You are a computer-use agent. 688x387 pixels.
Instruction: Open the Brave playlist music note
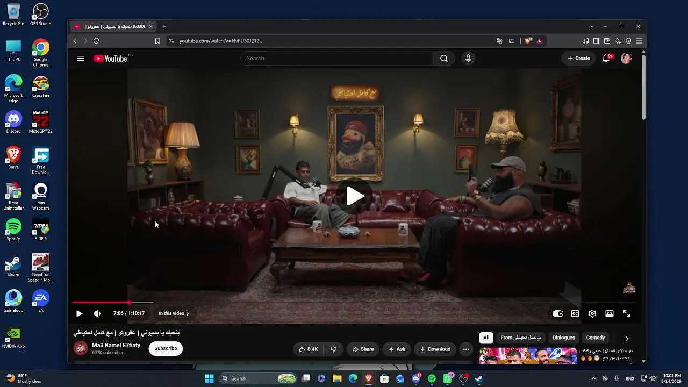[x=585, y=41]
